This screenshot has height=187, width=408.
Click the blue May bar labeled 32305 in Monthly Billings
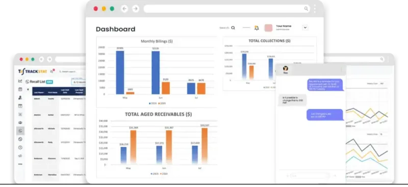[x=120, y=72]
